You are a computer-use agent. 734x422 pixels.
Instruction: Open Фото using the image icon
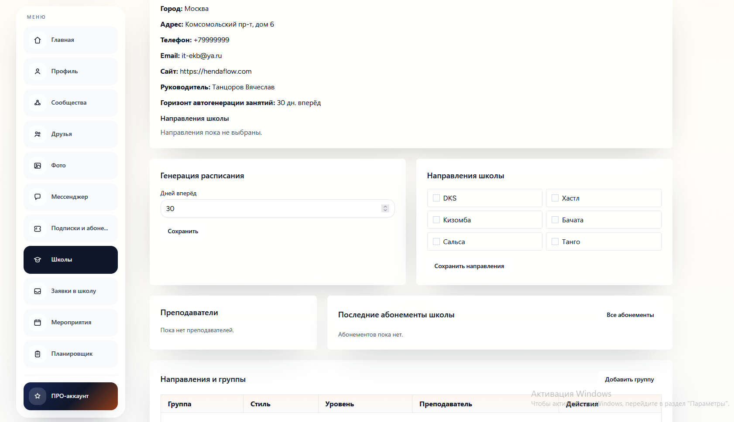(38, 166)
